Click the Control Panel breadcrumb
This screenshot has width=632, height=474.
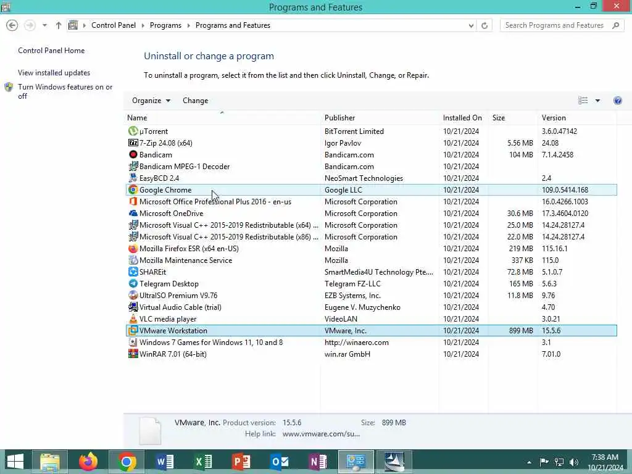[x=114, y=25]
